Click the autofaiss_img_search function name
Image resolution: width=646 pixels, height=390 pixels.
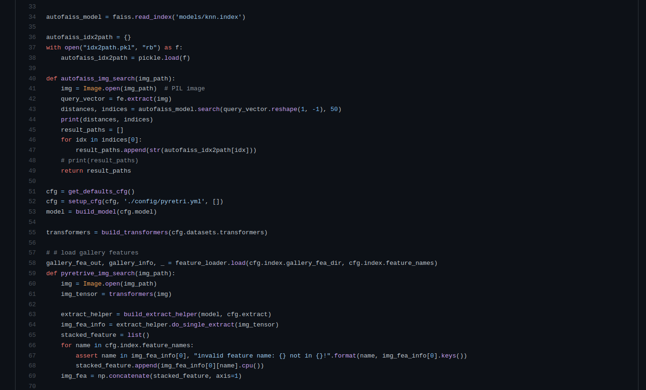[x=98, y=79]
